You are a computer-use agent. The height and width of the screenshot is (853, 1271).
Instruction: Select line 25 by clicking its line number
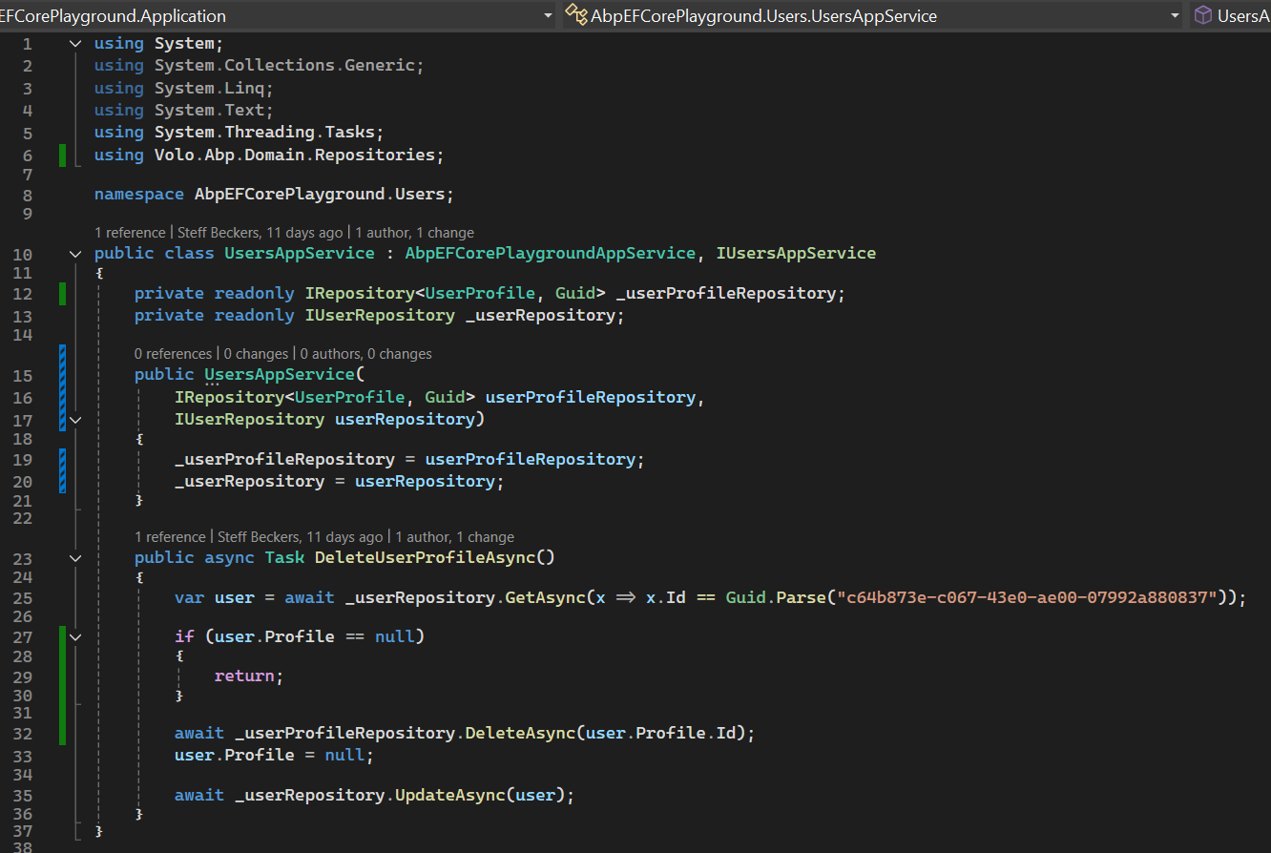coord(22,598)
